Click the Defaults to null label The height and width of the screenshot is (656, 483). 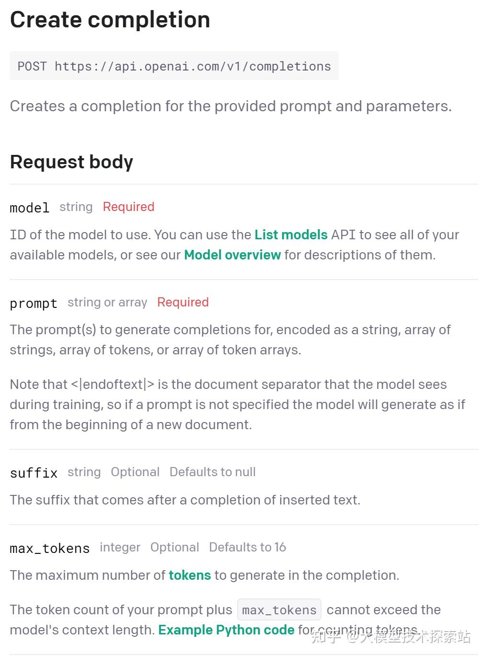tap(212, 472)
